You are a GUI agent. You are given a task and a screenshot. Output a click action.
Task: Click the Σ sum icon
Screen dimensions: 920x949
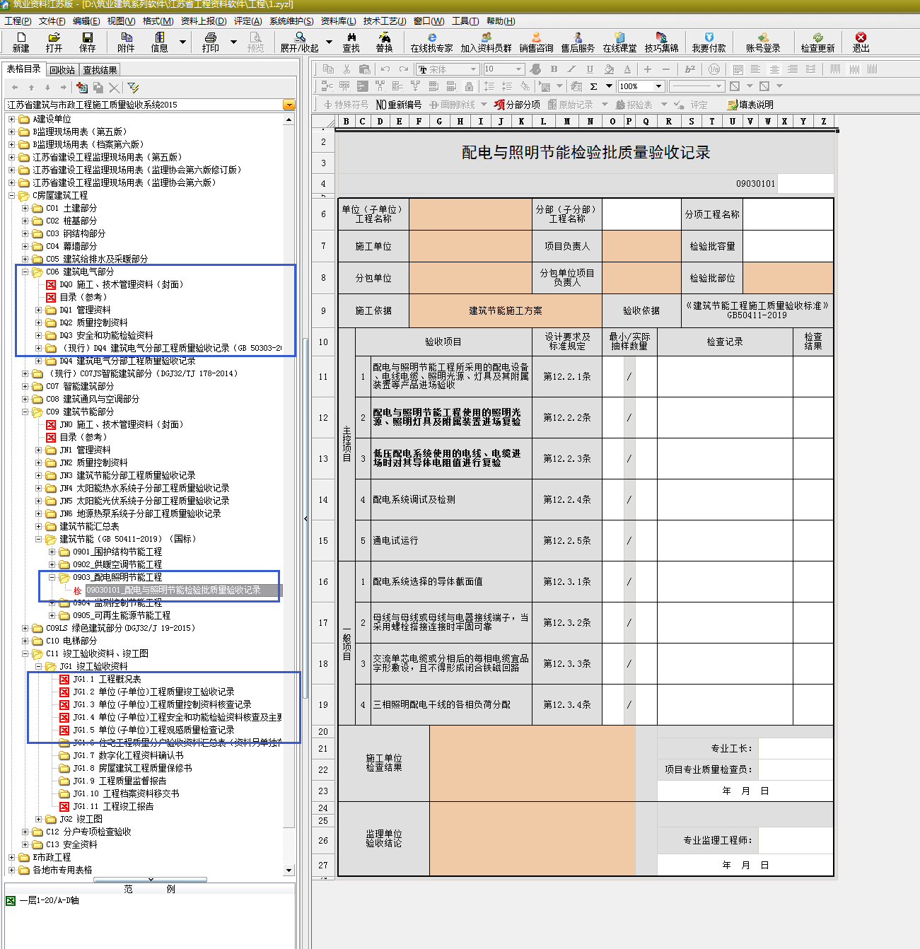pos(593,86)
